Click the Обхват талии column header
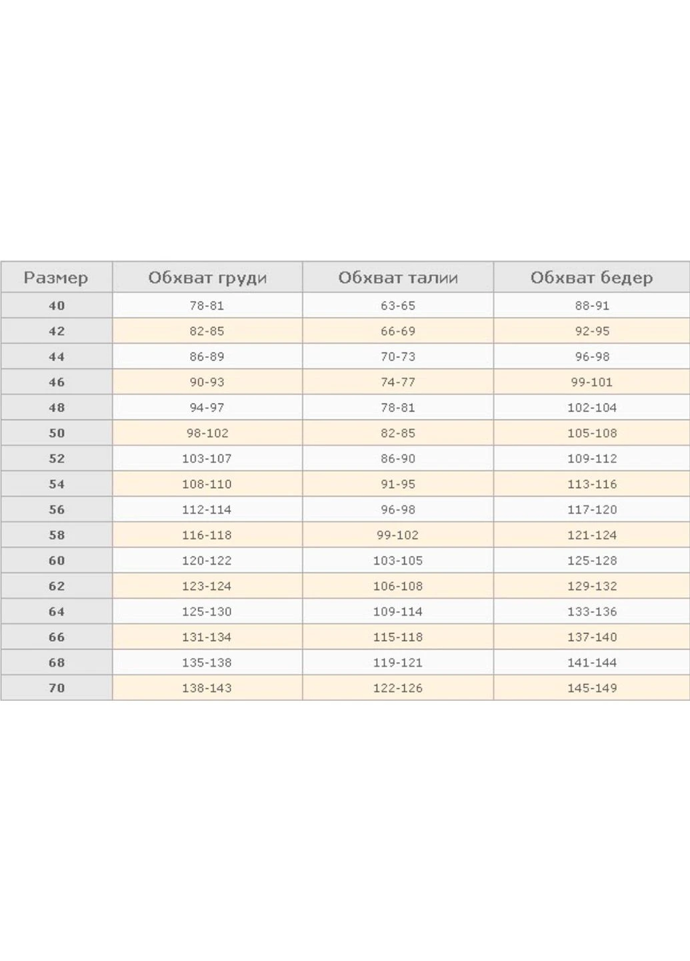The width and height of the screenshot is (690, 961). click(398, 277)
